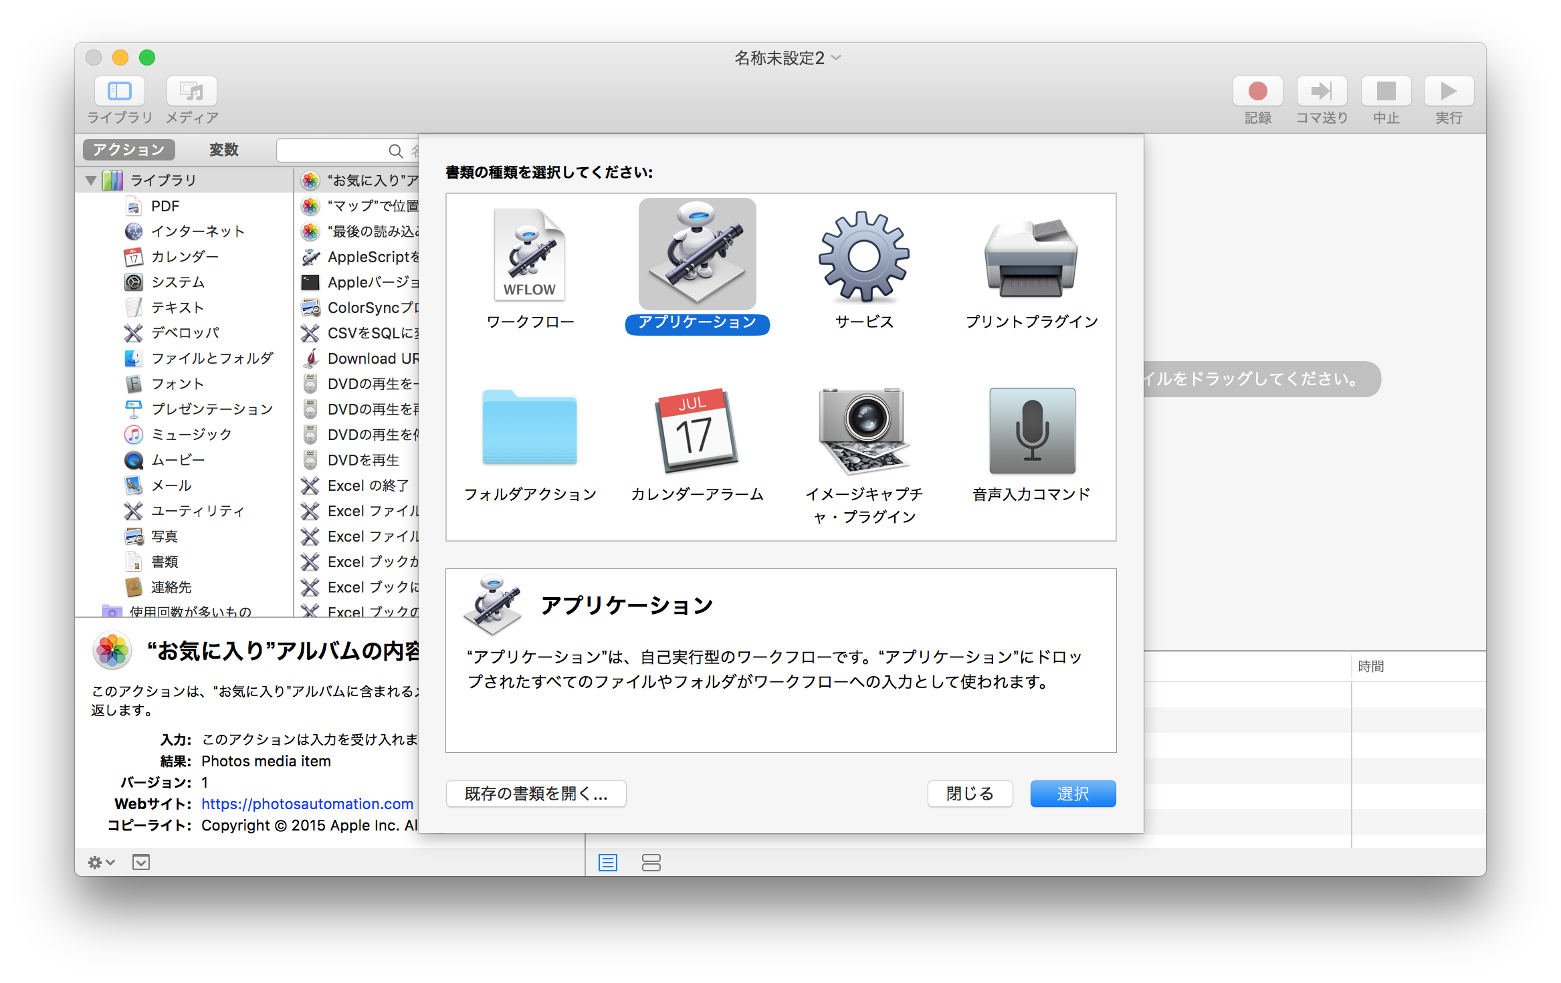This screenshot has height=983, width=1561.
Task: Click the 閉じる button
Action: coord(970,794)
